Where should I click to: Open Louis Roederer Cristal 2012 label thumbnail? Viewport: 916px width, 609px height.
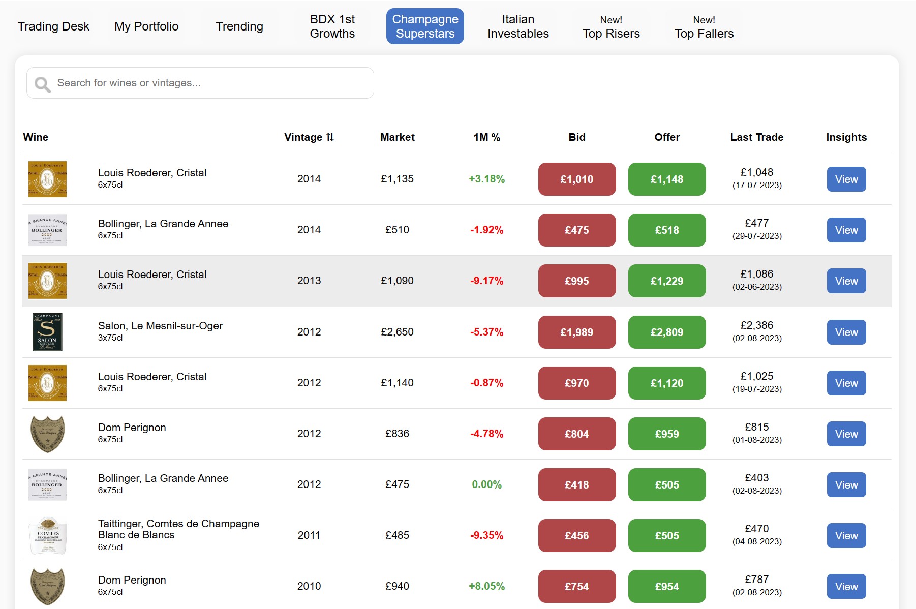coord(47,383)
